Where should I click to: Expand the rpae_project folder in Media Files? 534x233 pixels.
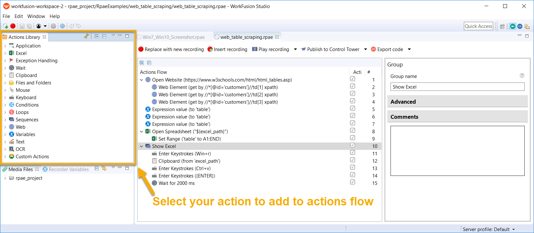(5, 178)
